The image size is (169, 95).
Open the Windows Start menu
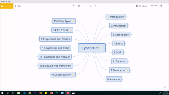pos(2,93)
